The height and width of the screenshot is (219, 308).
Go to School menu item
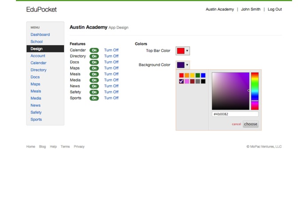tap(36, 42)
